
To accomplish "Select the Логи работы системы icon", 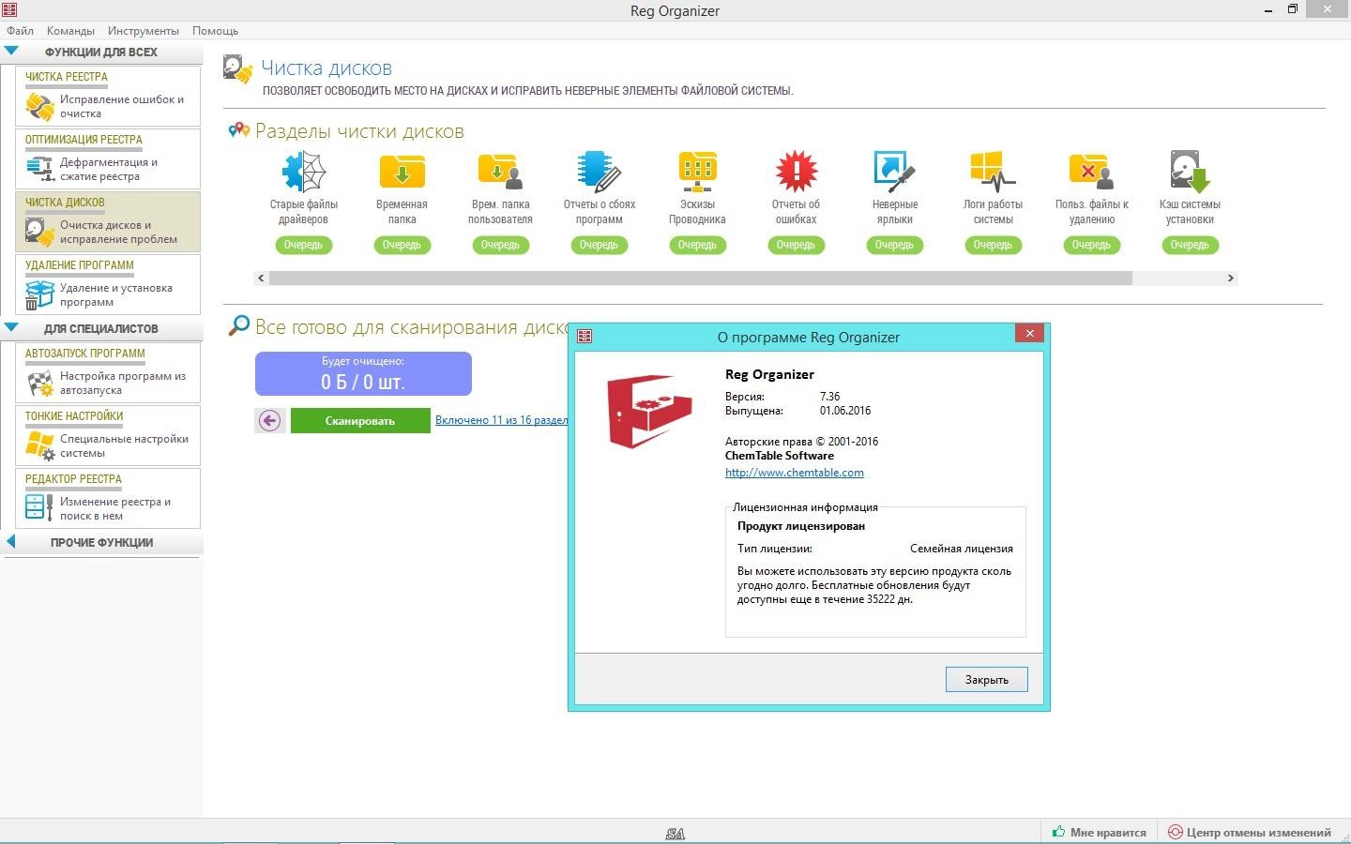I will click(x=993, y=172).
